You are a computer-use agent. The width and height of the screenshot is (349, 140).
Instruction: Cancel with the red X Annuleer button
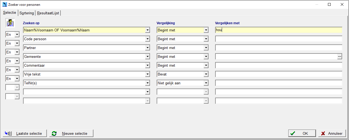332,133
